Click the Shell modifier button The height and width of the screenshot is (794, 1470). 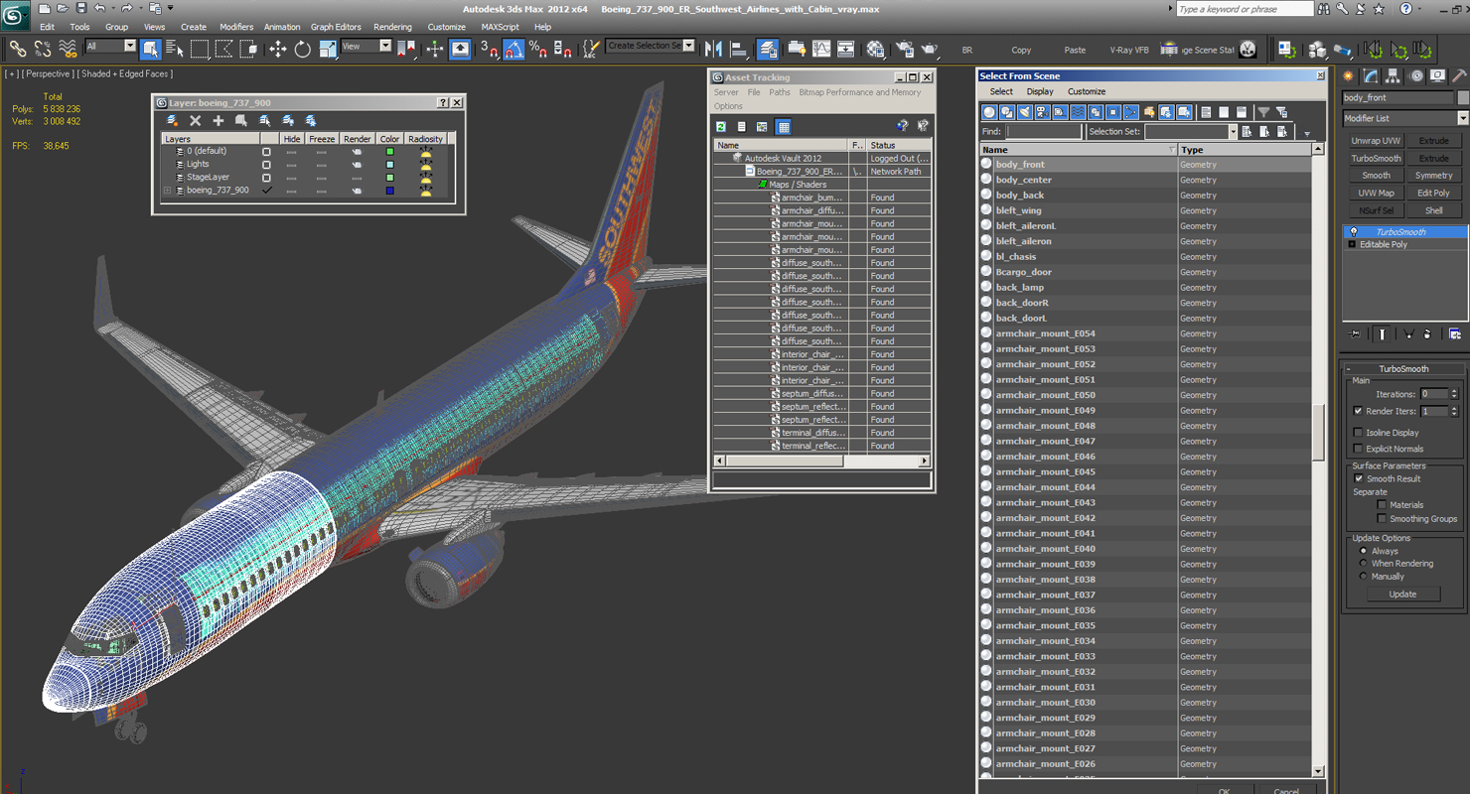click(1433, 210)
